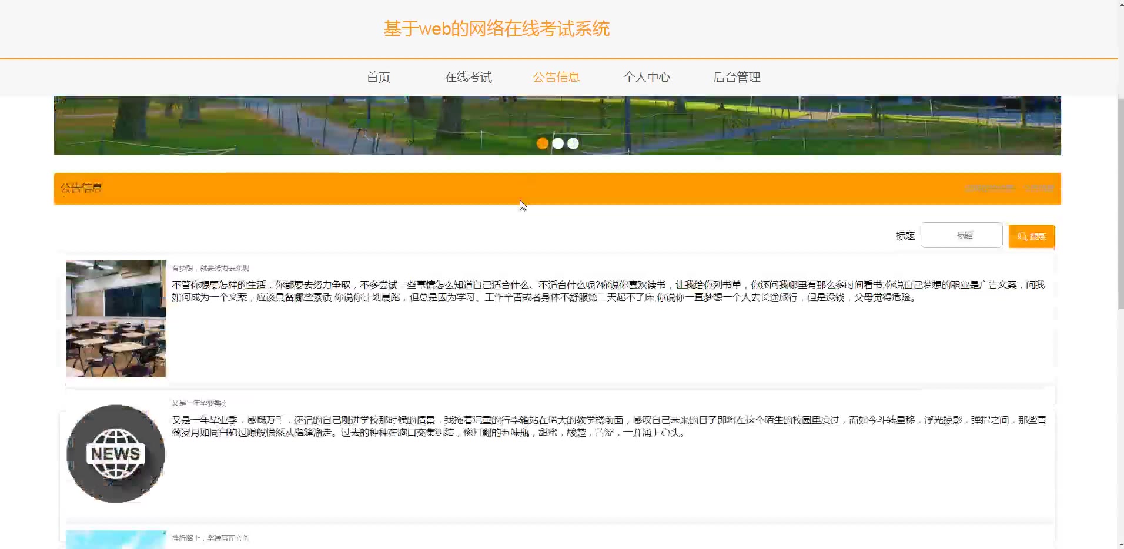Open the NEWS globe thumbnail
Viewport: 1124px width, 549px height.
[x=116, y=453]
